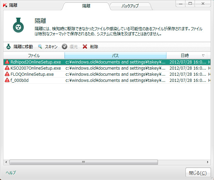Click the restore checkmark icon
This screenshot has height=180, width=214.
pyautogui.click(x=65, y=47)
